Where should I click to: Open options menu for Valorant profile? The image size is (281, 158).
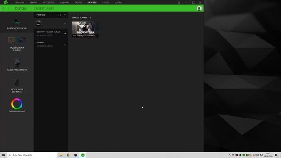click(65, 44)
